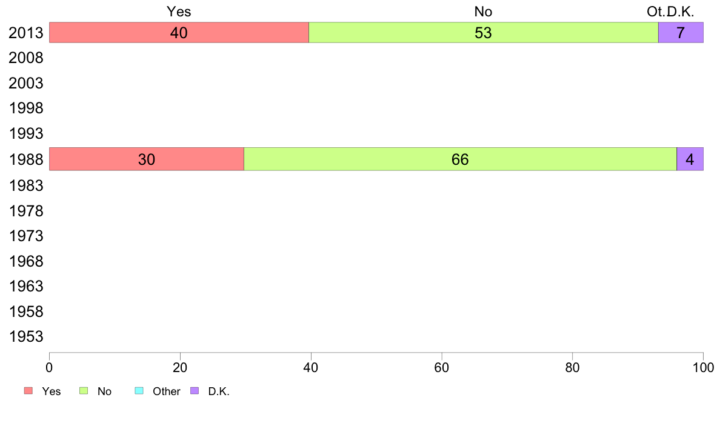Select the 1988 Yes bar segment showing 30
720x446 pixels.
coord(147,159)
